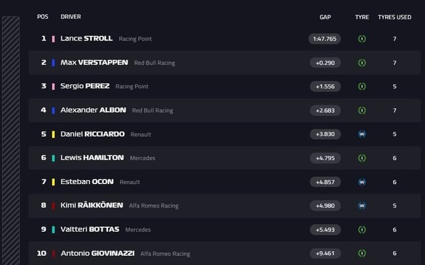The image size is (425, 265).
Task: Click the blue team color bar beside Verstappen
Action: point(53,63)
